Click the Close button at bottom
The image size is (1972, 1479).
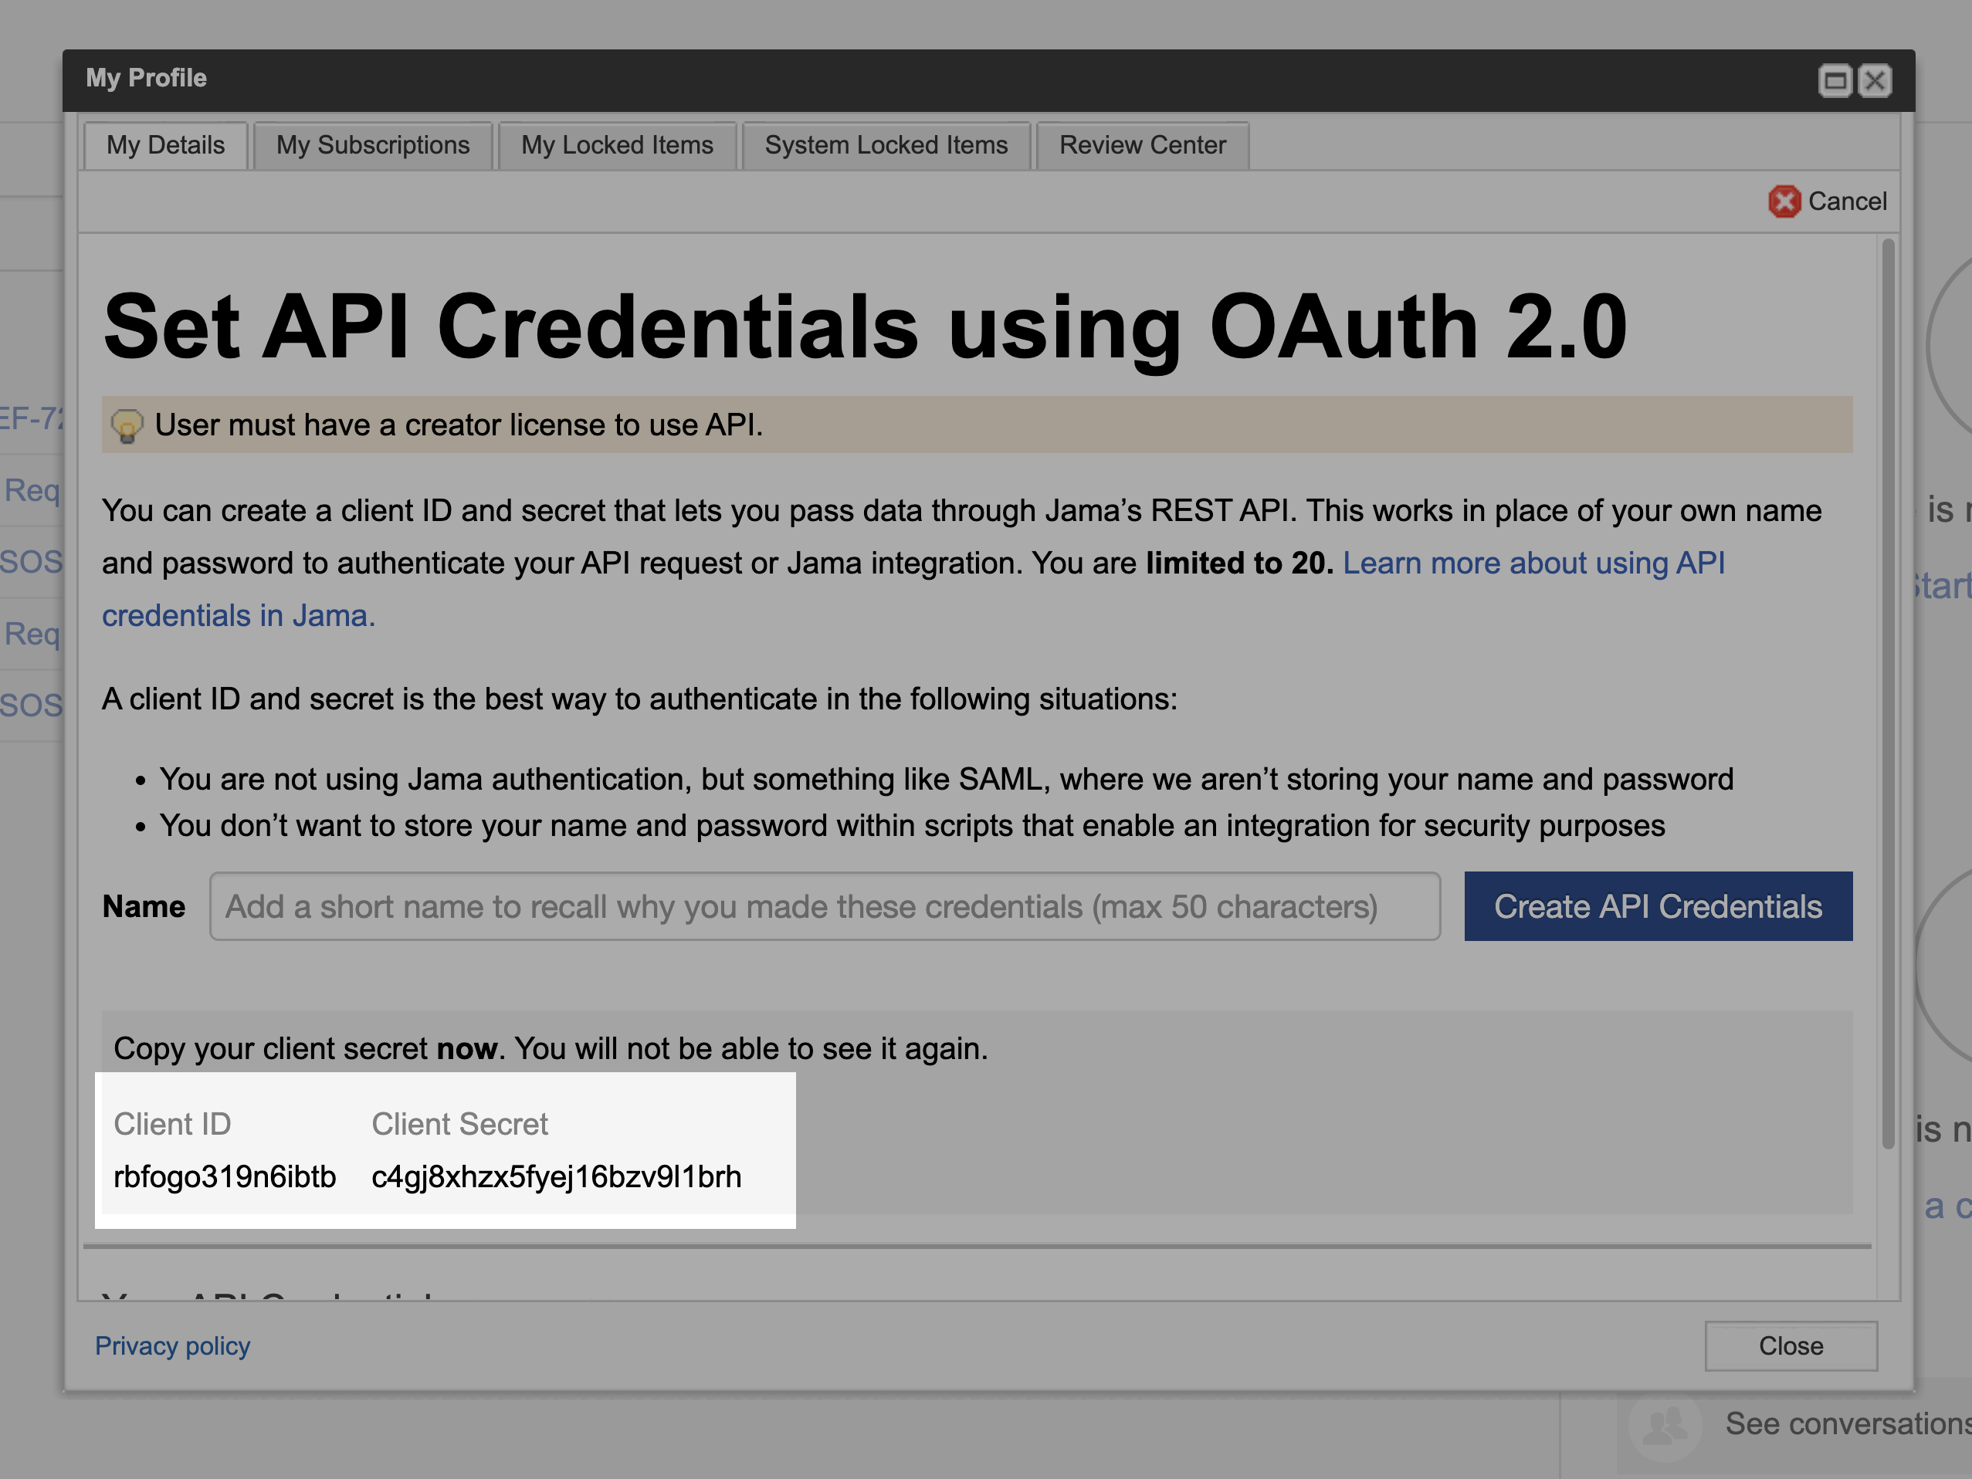[x=1790, y=1345]
